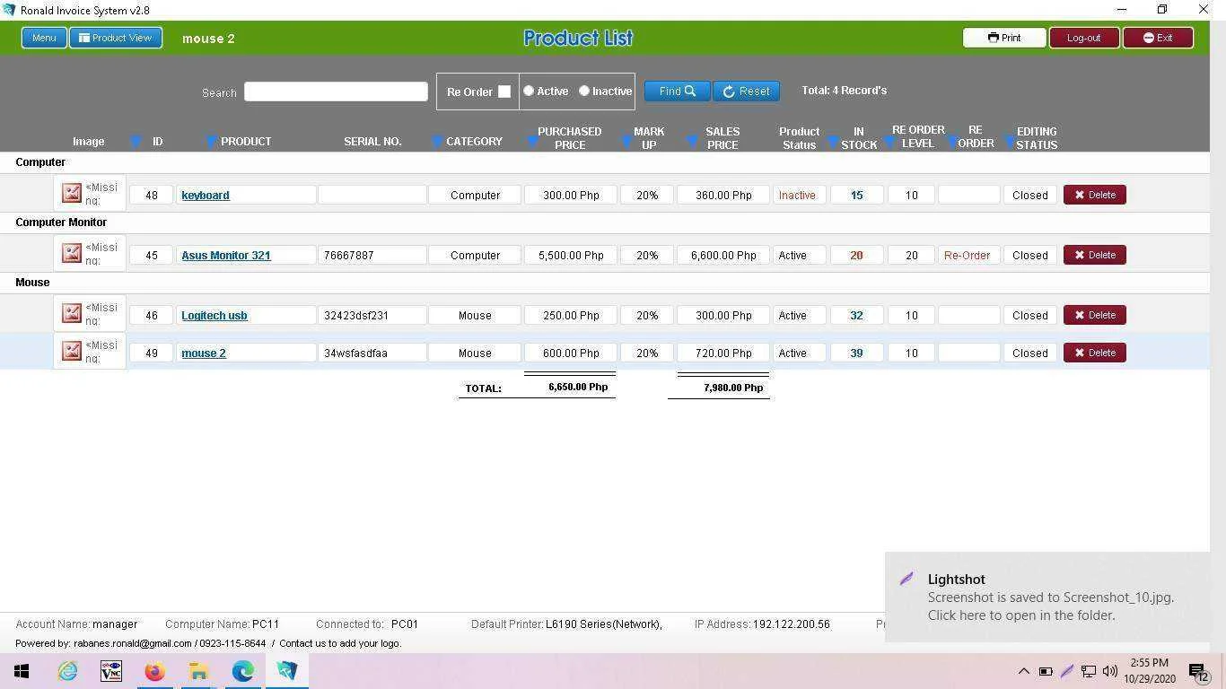
Task: Open the notification center icon
Action: click(1198, 671)
